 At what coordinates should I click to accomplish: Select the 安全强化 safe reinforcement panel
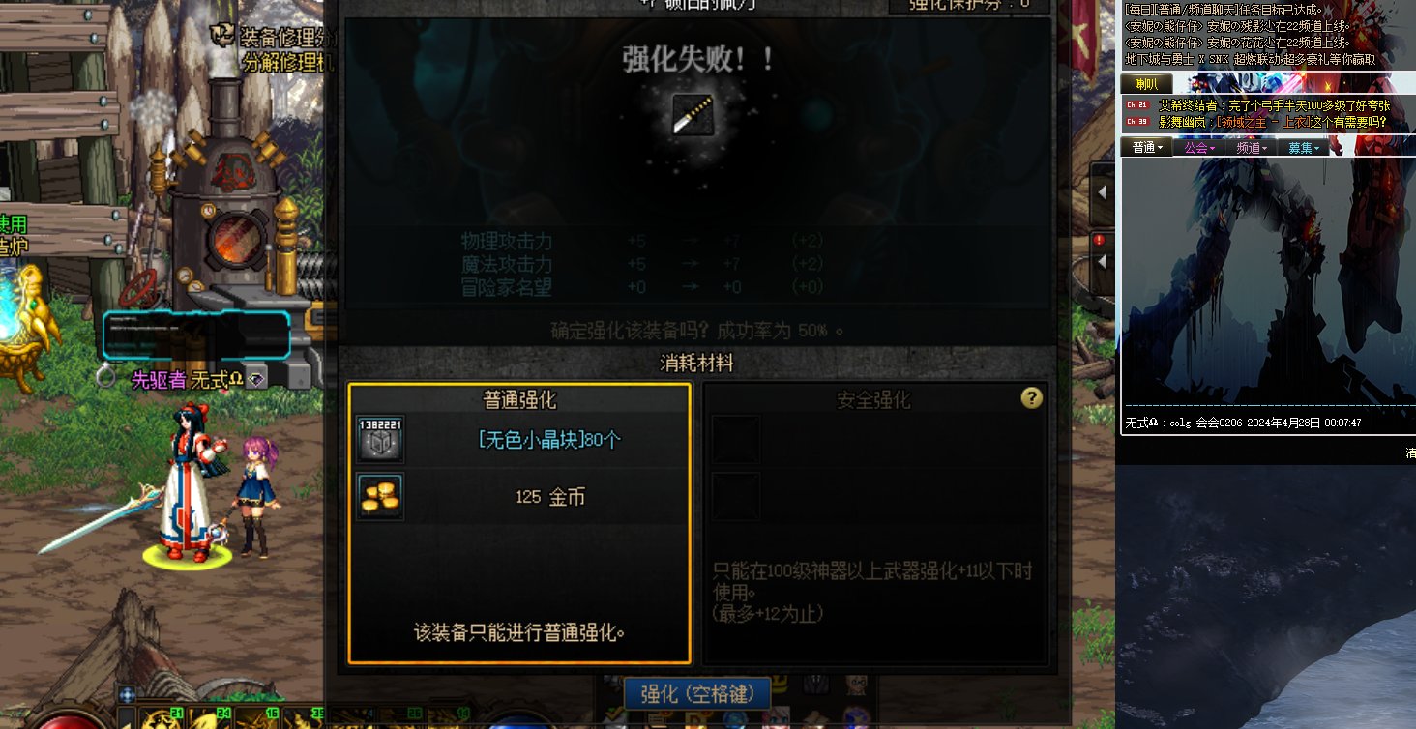coord(874,523)
